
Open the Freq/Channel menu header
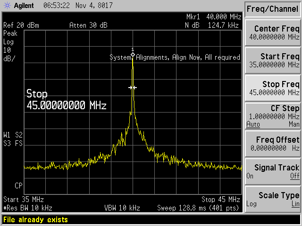pos(272,8)
